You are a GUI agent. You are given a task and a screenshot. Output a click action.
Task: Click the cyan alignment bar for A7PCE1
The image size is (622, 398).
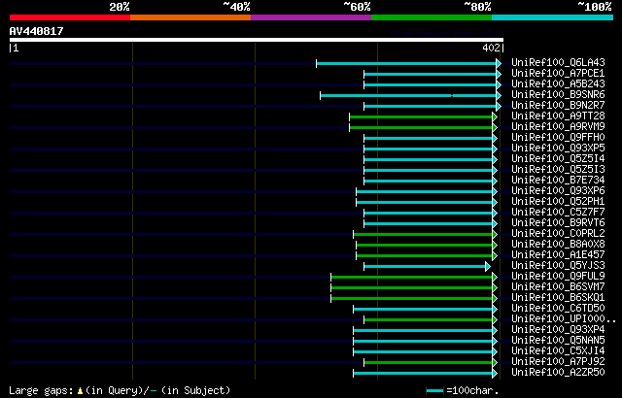pyautogui.click(x=432, y=74)
